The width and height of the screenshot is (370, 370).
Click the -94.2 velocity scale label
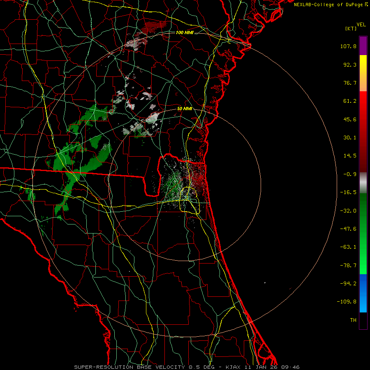pos(348,283)
